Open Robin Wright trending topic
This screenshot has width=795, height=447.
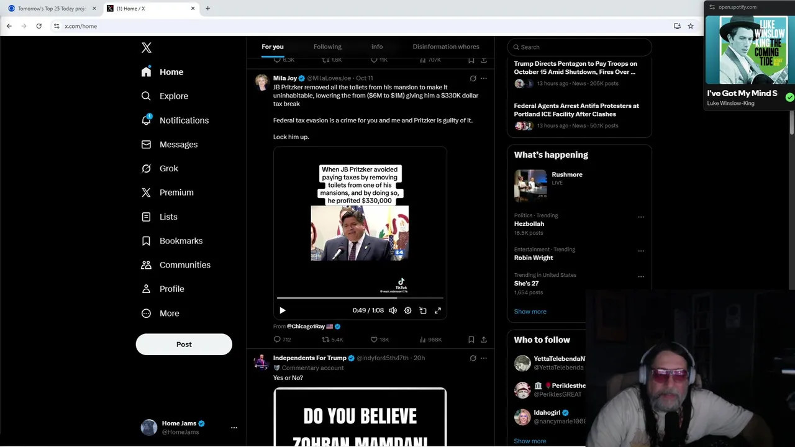pyautogui.click(x=534, y=258)
